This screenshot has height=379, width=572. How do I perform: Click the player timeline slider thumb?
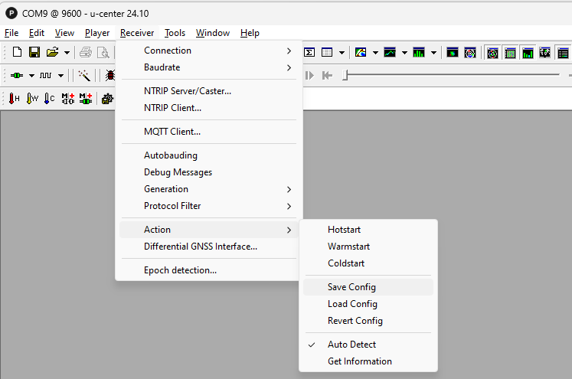point(345,75)
